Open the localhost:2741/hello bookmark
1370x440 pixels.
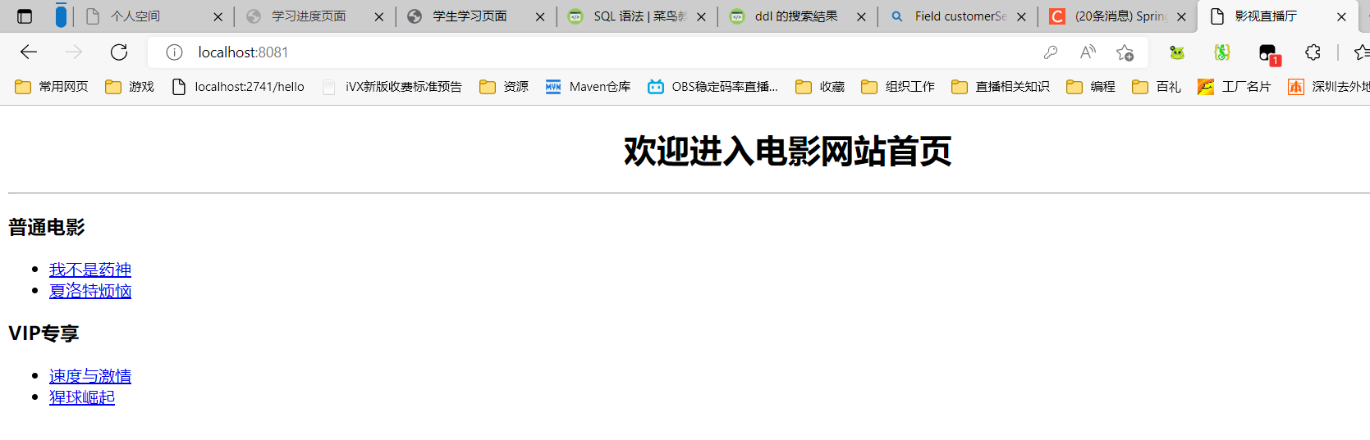[x=238, y=87]
